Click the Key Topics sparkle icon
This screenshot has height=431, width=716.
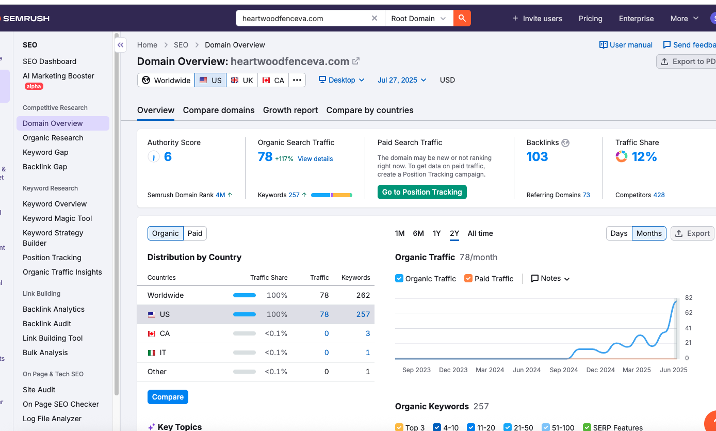pos(152,427)
